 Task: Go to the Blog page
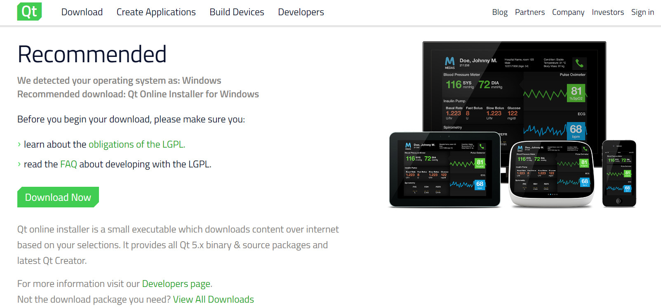click(500, 12)
